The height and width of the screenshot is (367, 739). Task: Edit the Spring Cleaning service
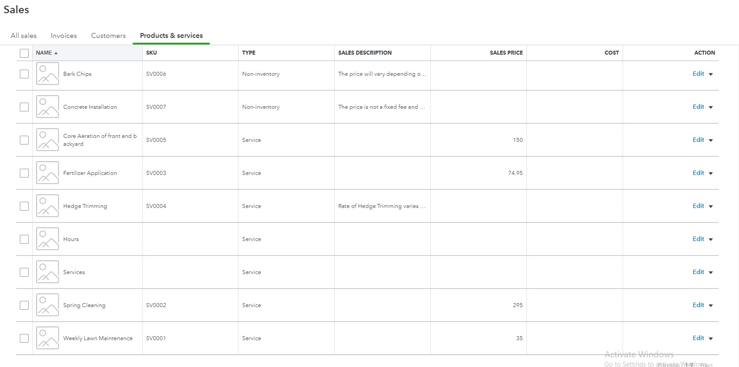pyautogui.click(x=698, y=305)
